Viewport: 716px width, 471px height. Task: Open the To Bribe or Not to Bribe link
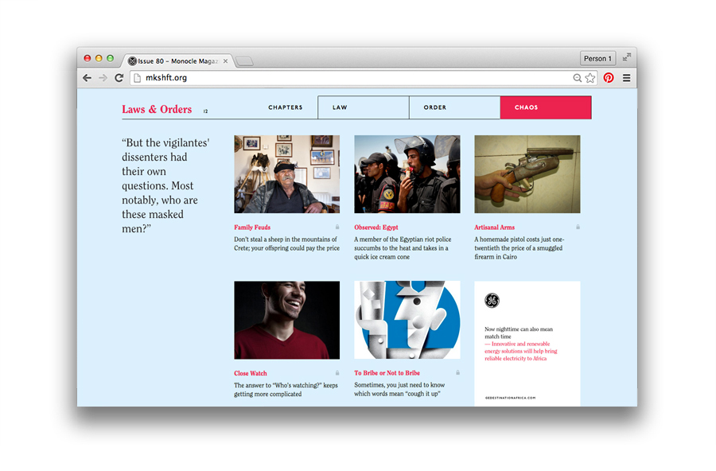pos(387,373)
